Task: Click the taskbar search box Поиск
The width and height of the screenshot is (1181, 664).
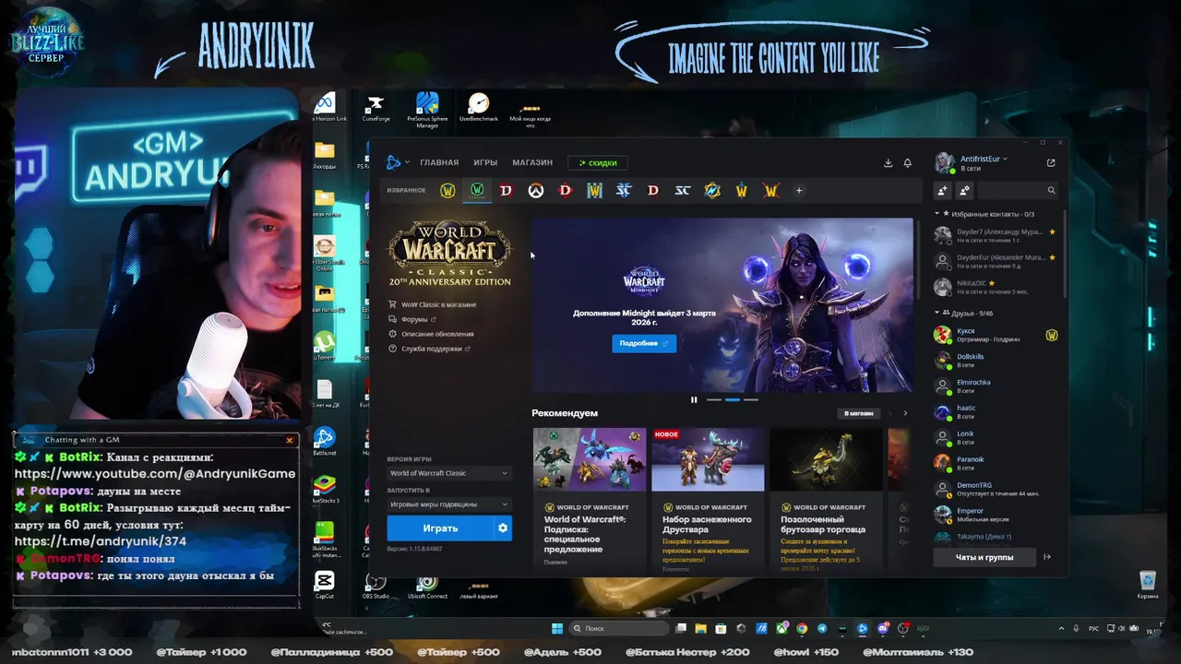Action: (619, 629)
